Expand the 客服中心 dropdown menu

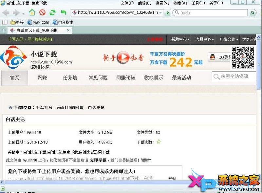click(205, 39)
